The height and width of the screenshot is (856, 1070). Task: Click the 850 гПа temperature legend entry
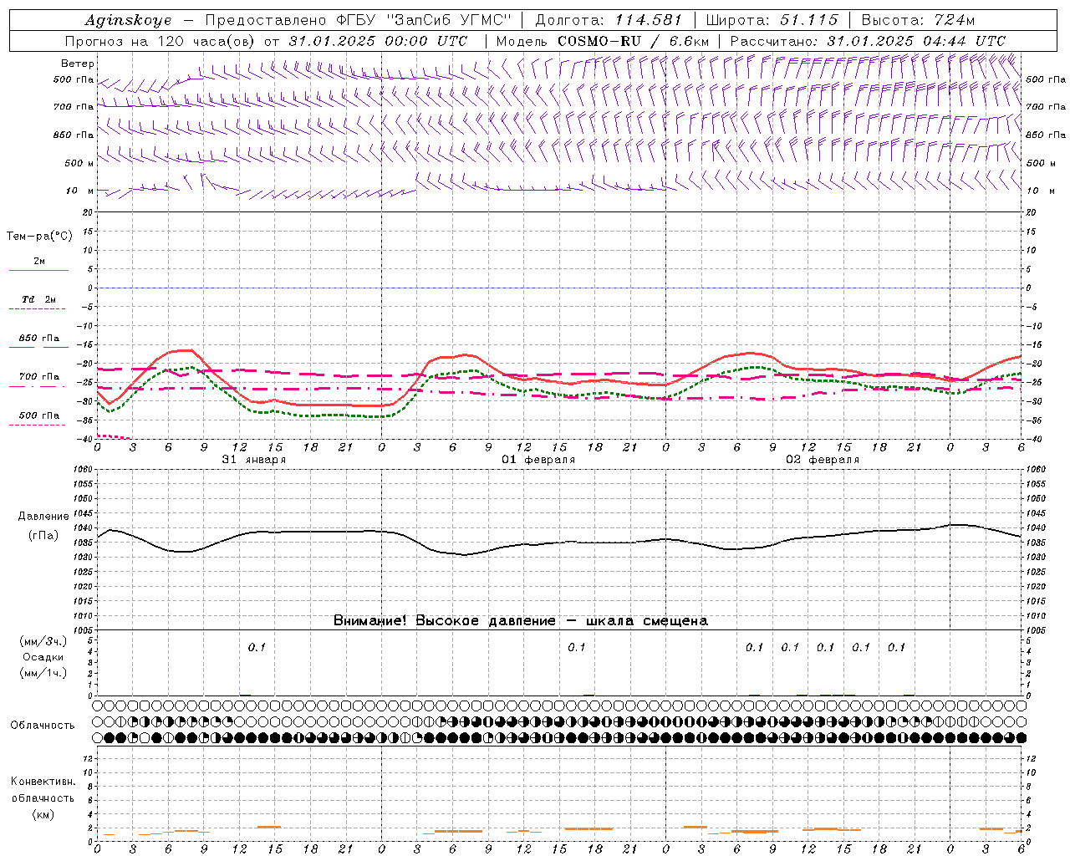pyautogui.click(x=38, y=342)
